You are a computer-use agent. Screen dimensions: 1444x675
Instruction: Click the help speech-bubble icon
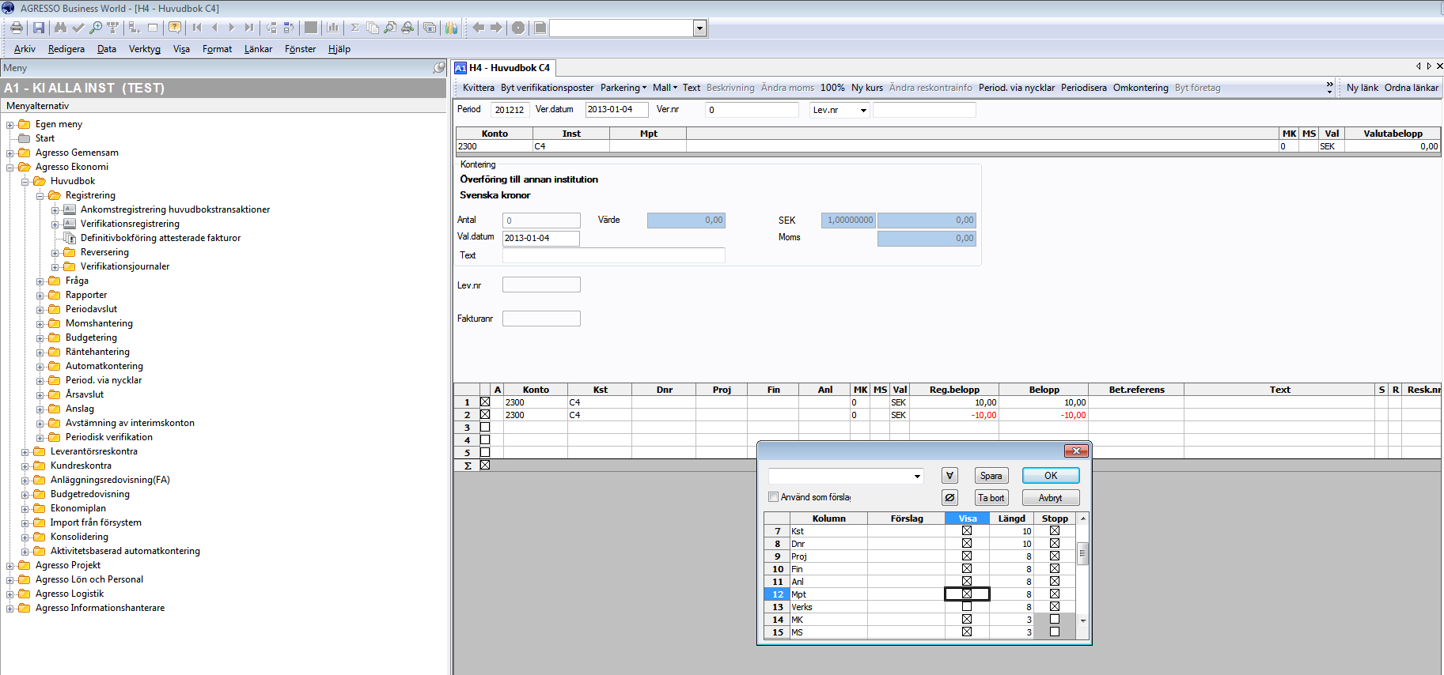(175, 28)
